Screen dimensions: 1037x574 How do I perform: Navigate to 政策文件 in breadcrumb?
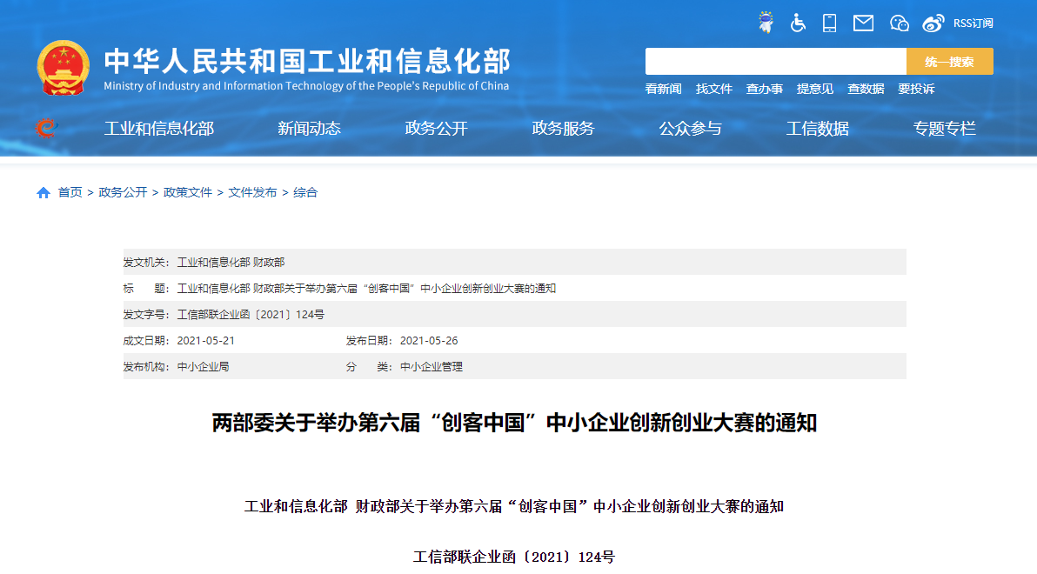[188, 193]
